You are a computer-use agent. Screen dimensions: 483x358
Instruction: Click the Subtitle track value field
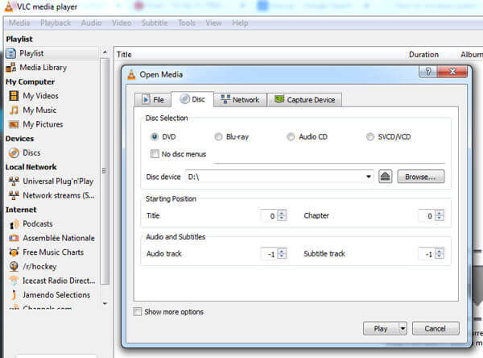(427, 254)
